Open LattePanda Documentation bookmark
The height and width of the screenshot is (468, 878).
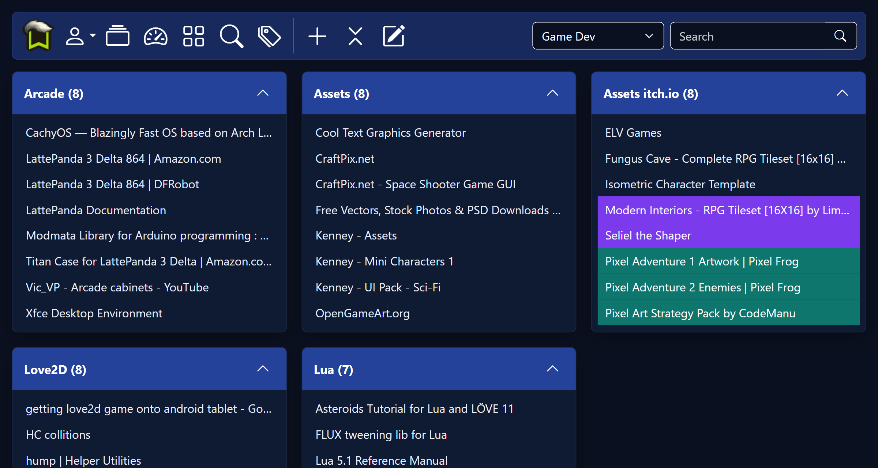pos(96,210)
